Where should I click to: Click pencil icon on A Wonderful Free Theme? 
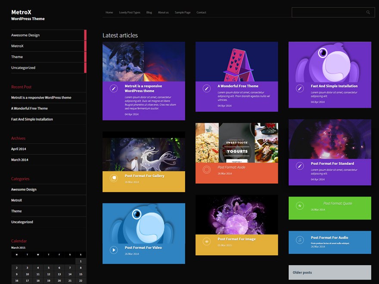pos(207,88)
